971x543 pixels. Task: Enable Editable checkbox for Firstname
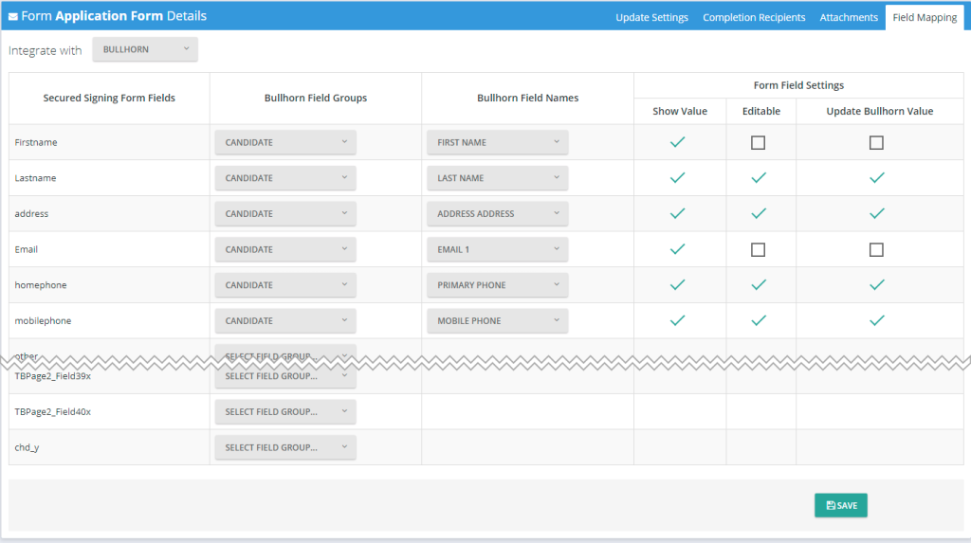(x=758, y=143)
